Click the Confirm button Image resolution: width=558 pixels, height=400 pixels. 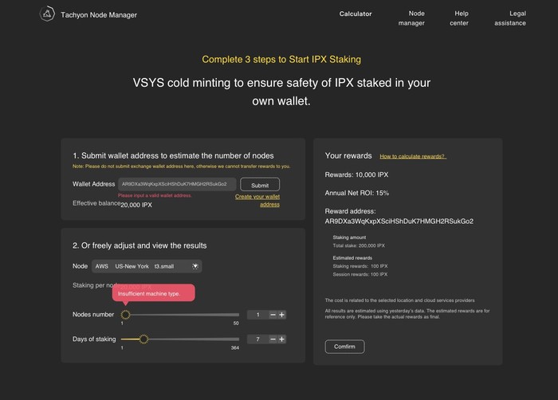[x=344, y=347]
